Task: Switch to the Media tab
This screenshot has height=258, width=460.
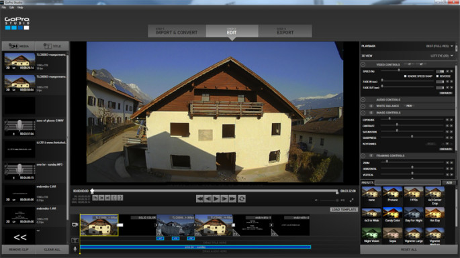Action: point(19,46)
